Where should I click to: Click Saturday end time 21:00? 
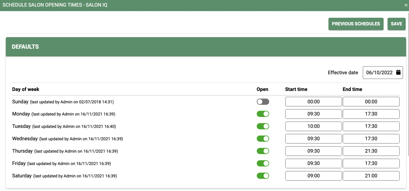pyautogui.click(x=371, y=176)
